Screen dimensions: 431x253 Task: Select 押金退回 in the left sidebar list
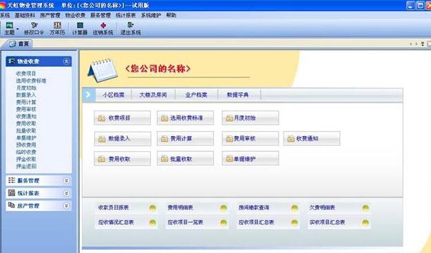[x=26, y=166]
